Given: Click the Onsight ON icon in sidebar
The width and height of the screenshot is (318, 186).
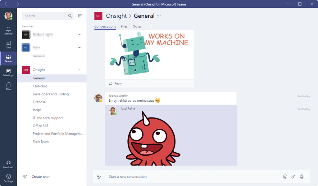Looking at the screenshot, I should (x=26, y=70).
